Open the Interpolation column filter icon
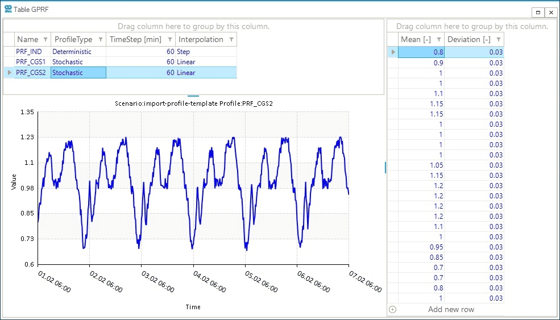 point(231,40)
